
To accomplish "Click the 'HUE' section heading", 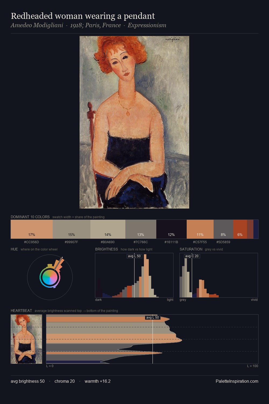I will coord(14,249).
